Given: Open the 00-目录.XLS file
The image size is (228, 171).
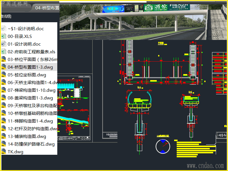Looking at the screenshot, I should coord(20,36).
